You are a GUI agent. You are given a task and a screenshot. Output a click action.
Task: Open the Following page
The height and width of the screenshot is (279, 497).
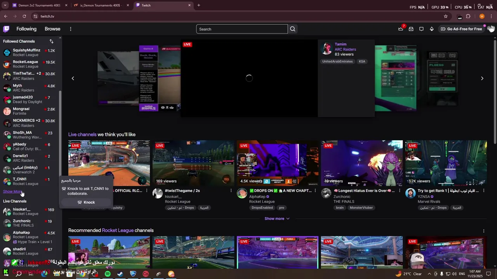(x=26, y=29)
